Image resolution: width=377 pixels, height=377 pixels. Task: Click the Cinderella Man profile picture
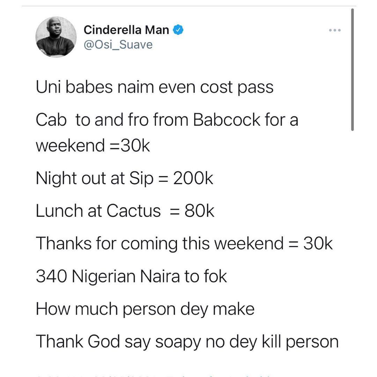tap(56, 37)
